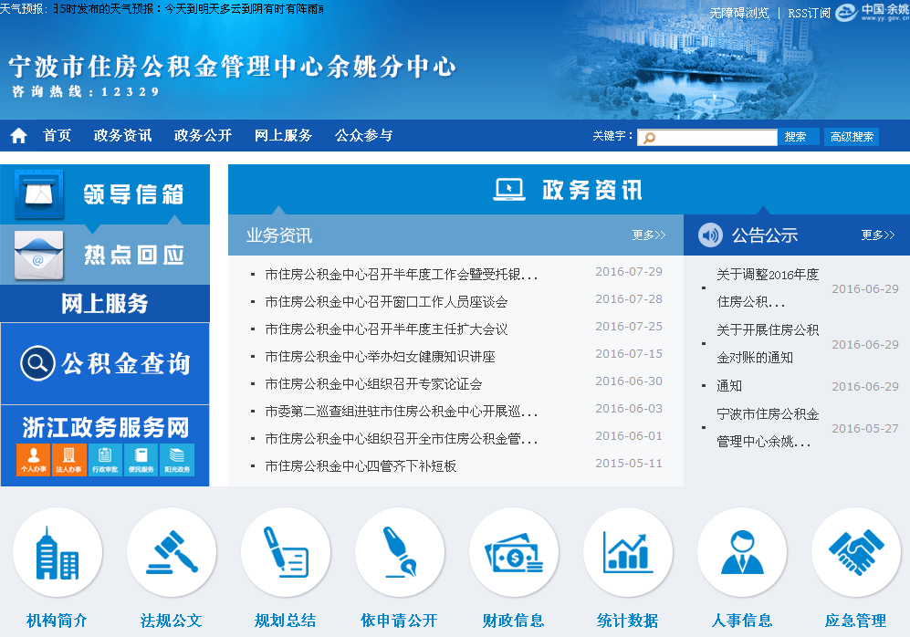Open news 市住房公积金中心召开半年度主任扩大会议

pos(386,329)
